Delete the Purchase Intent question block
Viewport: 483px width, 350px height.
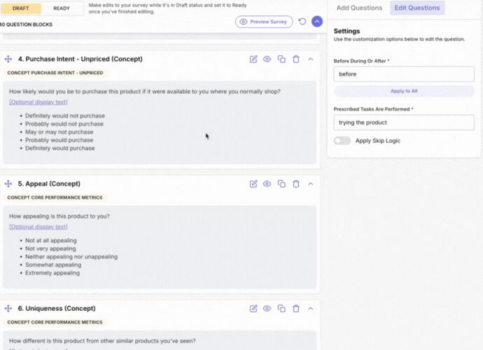point(296,59)
